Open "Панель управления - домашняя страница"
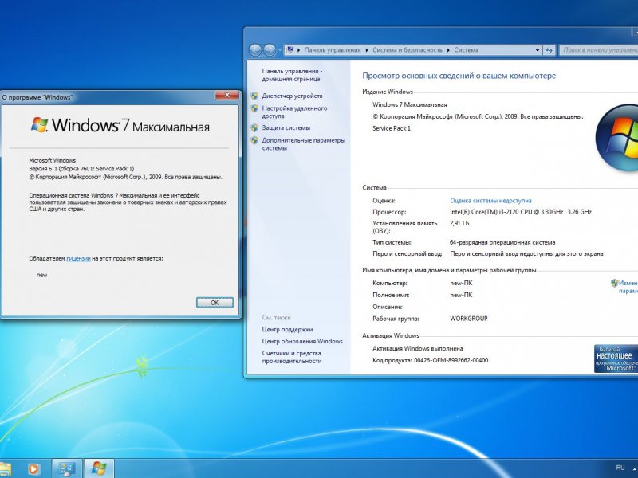 (292, 75)
